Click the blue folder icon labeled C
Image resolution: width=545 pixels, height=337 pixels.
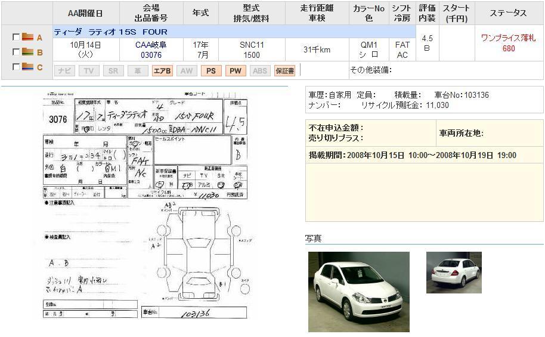point(27,66)
